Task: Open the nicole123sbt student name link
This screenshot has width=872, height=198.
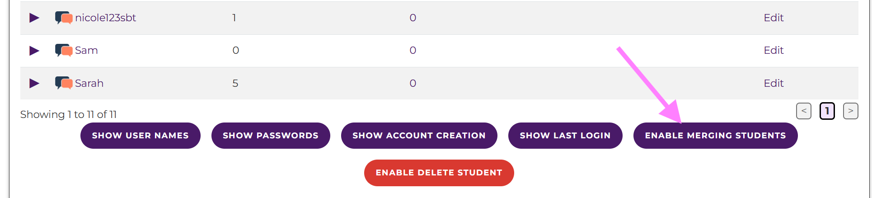Action: (105, 18)
